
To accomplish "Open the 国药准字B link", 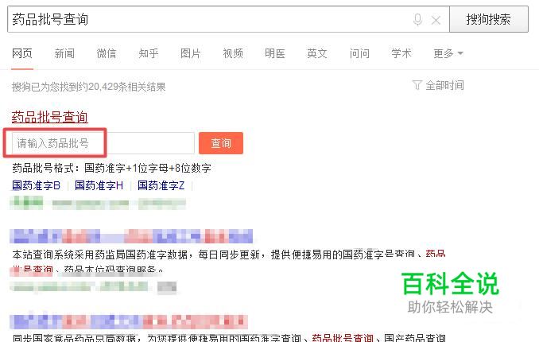I will point(36,185).
